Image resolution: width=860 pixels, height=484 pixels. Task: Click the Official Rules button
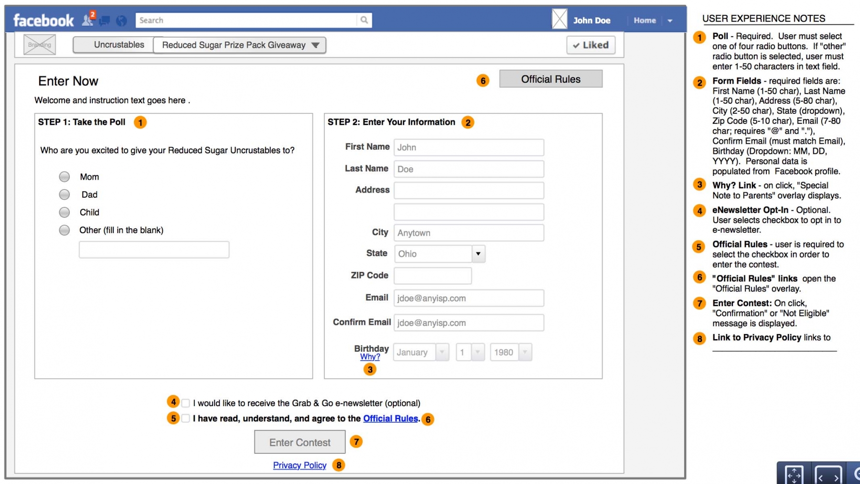tap(551, 79)
